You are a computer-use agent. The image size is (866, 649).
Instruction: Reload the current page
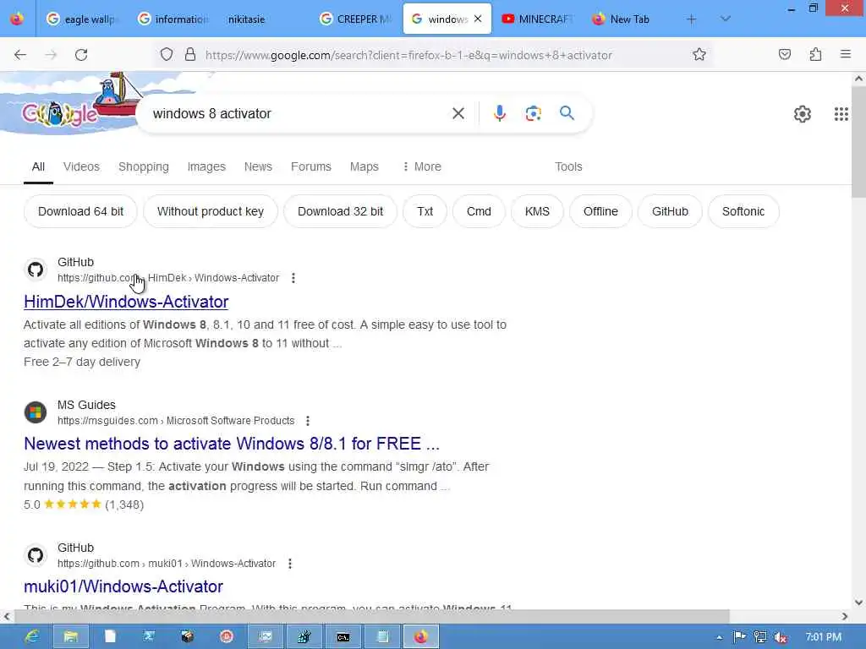(81, 55)
